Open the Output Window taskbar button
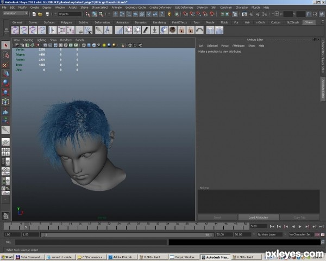Screen dimensions: 326x261 [184, 257]
